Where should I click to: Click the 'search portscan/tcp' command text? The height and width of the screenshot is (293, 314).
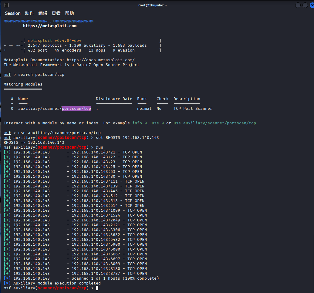(x=41, y=75)
